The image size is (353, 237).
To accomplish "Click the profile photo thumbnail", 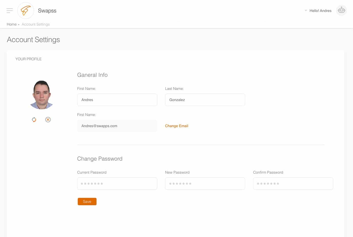I will click(x=42, y=95).
